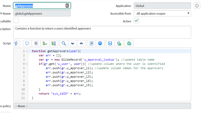The image size is (202, 113).
Task: Click line 'arr.push(gr.u_approver_l3);'
Action: pyautogui.click(x=69, y=77)
